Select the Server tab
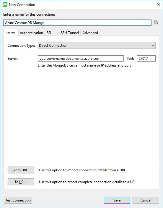Screen dimensions: 163x208 point(10,32)
